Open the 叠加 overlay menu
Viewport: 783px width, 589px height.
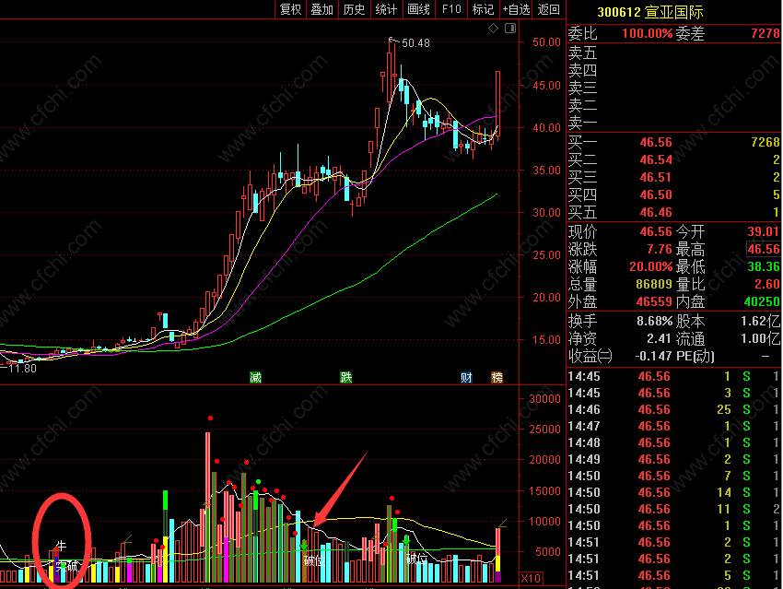pyautogui.click(x=322, y=9)
